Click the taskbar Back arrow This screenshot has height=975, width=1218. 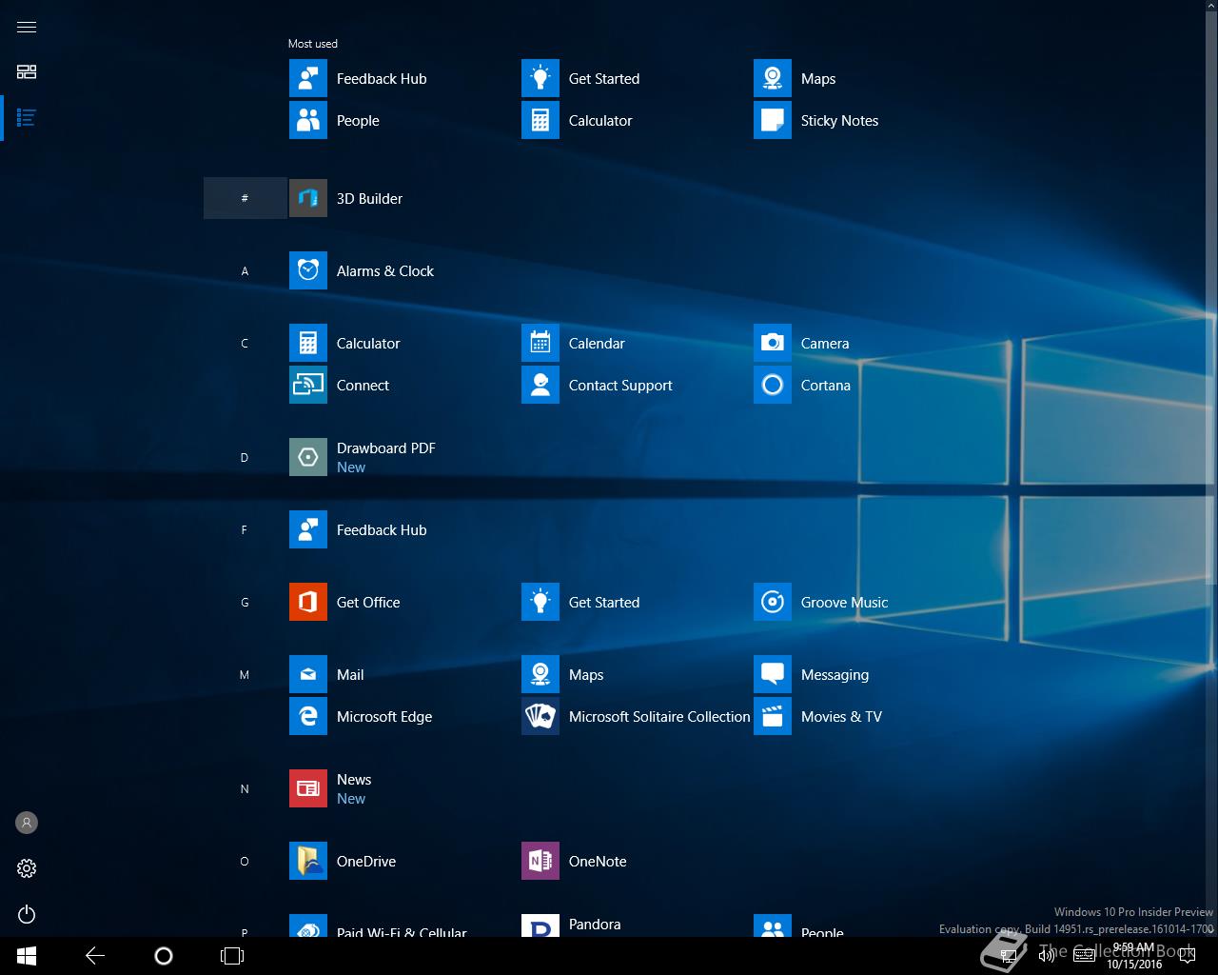(x=95, y=956)
